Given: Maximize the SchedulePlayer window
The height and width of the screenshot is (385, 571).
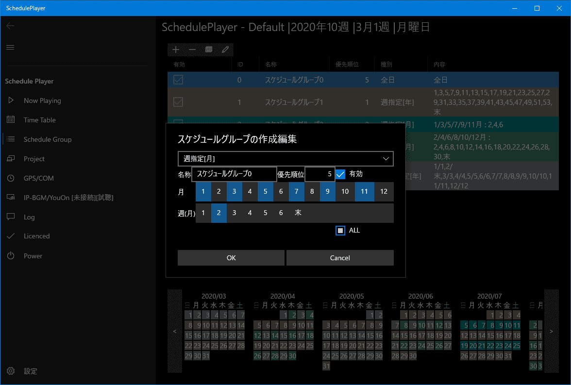Looking at the screenshot, I should point(537,8).
